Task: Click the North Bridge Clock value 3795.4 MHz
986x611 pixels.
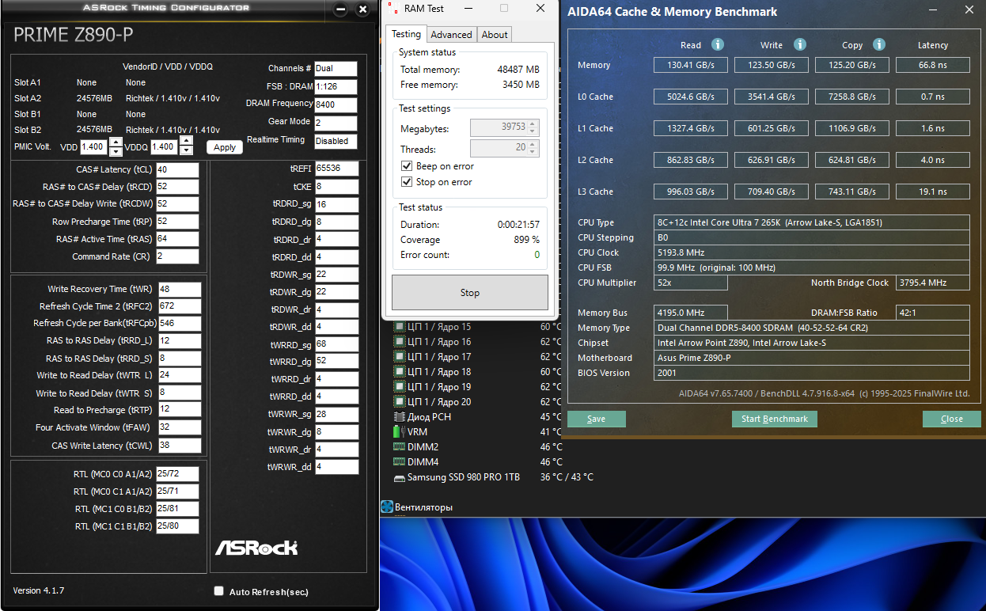Action: point(932,283)
